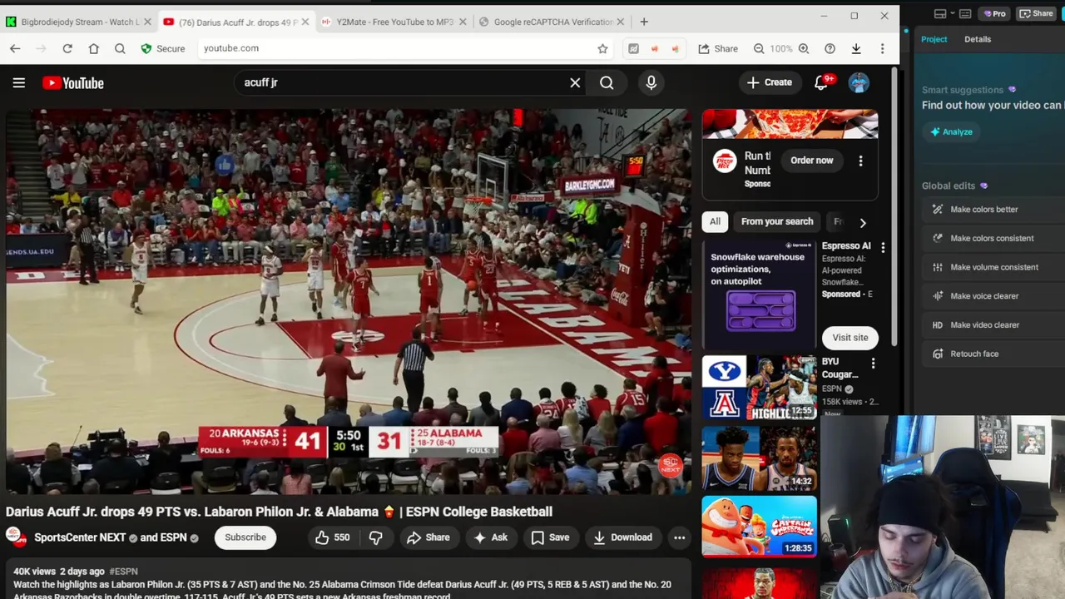The image size is (1065, 599).
Task: Select 'Make voice clearer' global edit
Action: [994, 296]
